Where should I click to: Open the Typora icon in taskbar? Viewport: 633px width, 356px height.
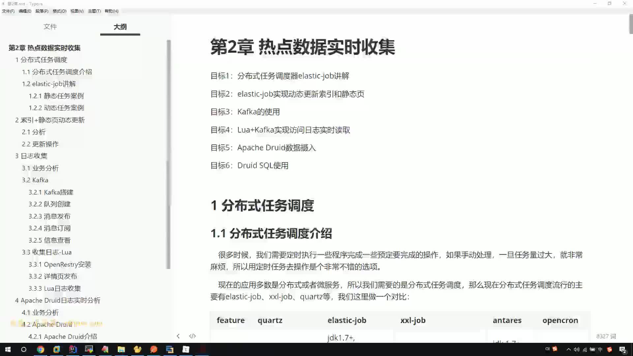tap(186, 349)
